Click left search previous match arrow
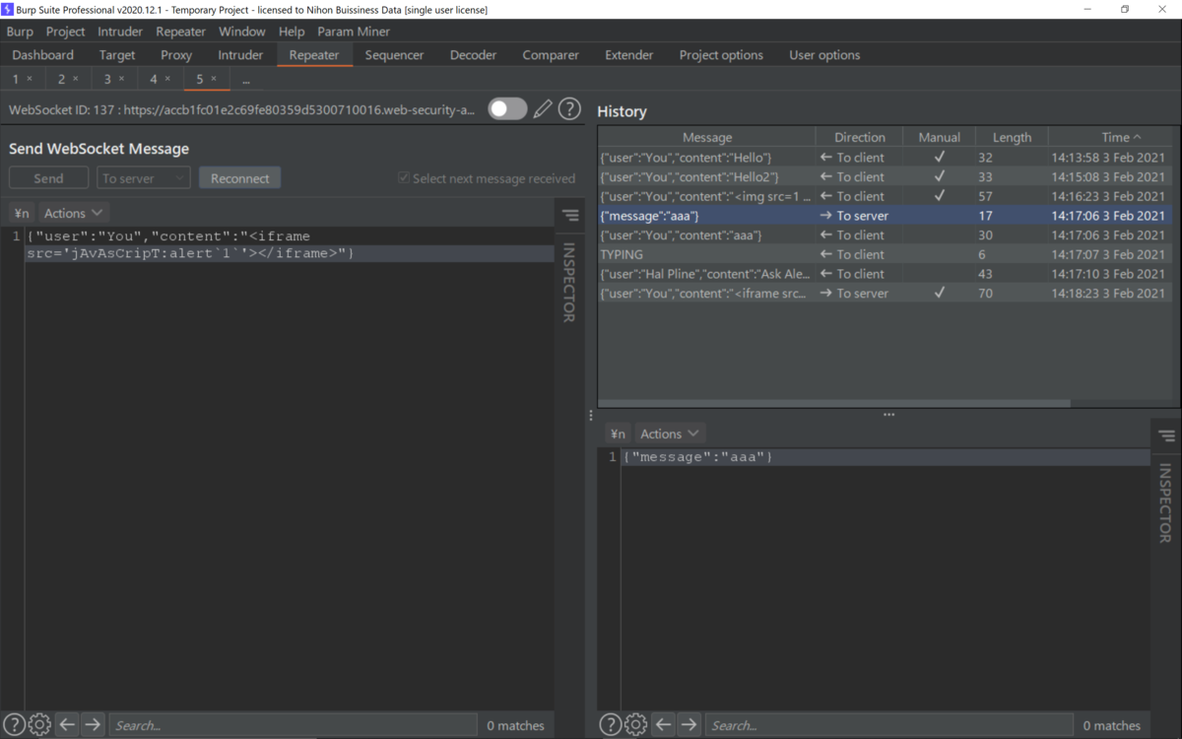Screen dimensions: 1182x739 pos(67,725)
